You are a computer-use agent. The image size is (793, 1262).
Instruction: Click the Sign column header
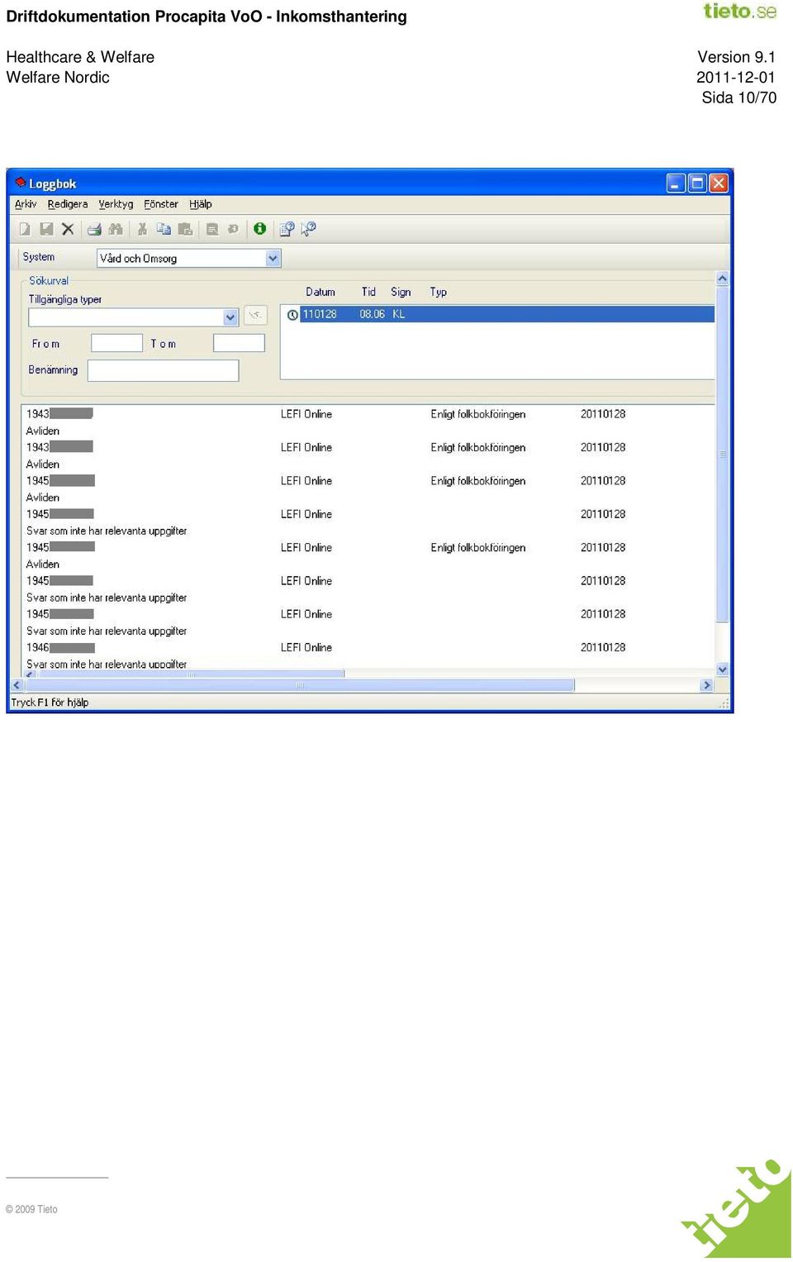[x=401, y=292]
